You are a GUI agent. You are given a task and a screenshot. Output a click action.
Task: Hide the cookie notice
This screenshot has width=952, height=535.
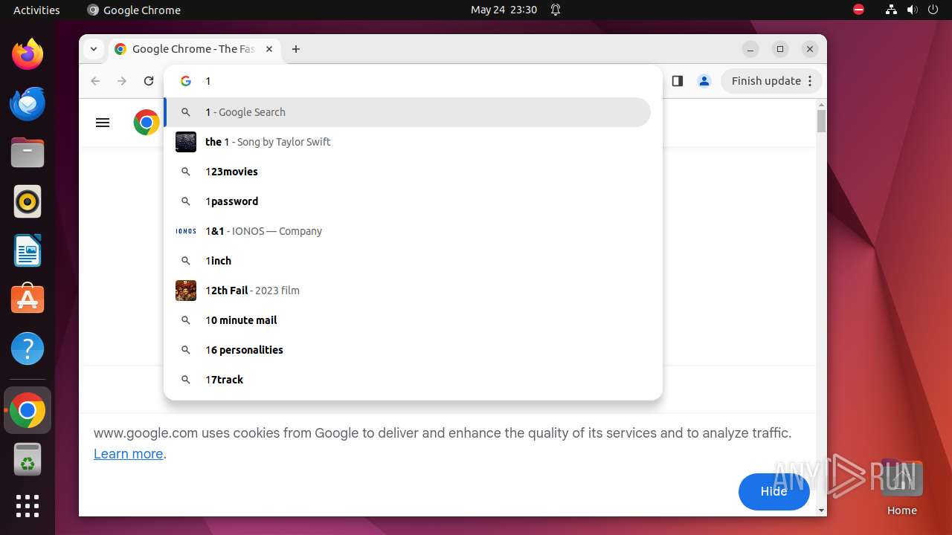(773, 491)
